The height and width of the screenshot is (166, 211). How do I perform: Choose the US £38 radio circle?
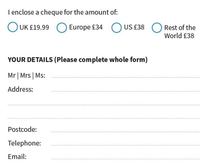point(117,28)
